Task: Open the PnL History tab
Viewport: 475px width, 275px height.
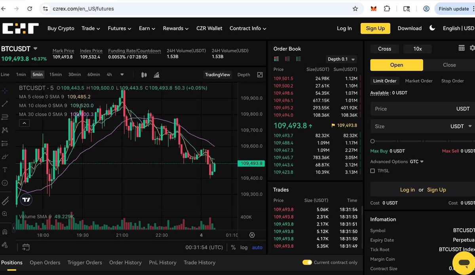Action: (x=163, y=262)
